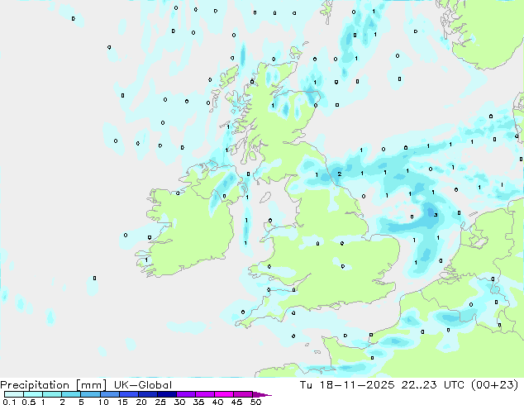Click the '(00+23)' forecast offset text
This screenshot has width=524, height=405.
[495, 385]
